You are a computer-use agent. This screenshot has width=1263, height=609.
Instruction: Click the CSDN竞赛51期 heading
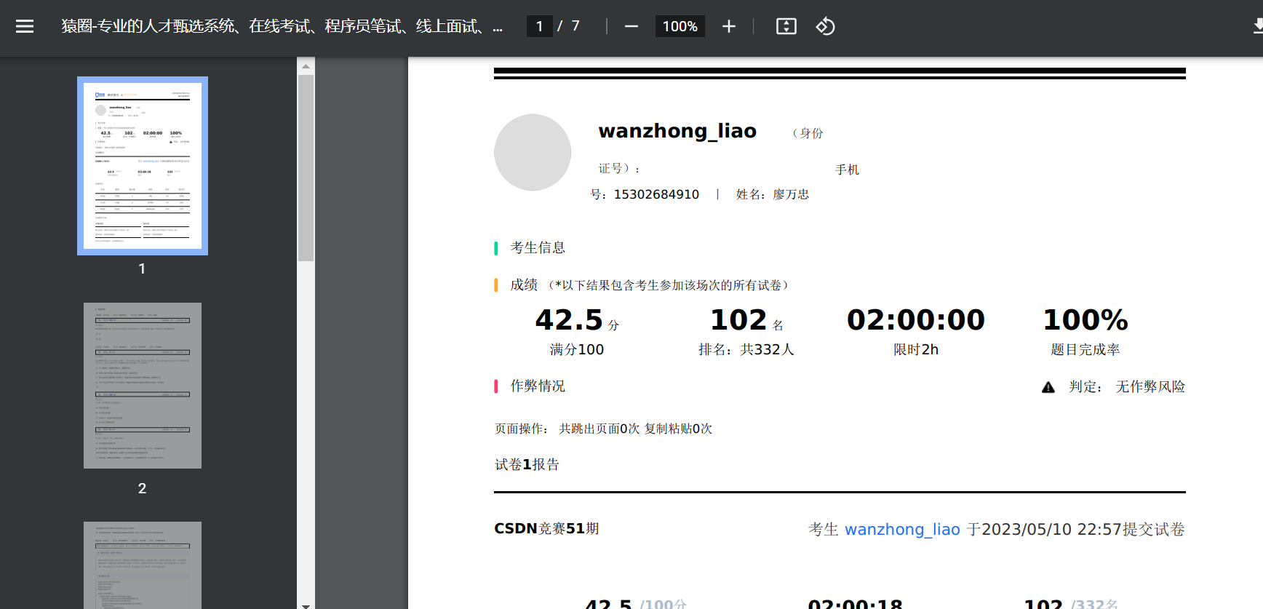click(x=546, y=529)
